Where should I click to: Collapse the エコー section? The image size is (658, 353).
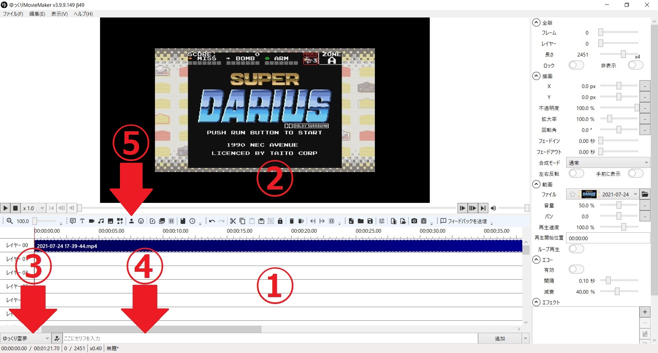point(536,259)
